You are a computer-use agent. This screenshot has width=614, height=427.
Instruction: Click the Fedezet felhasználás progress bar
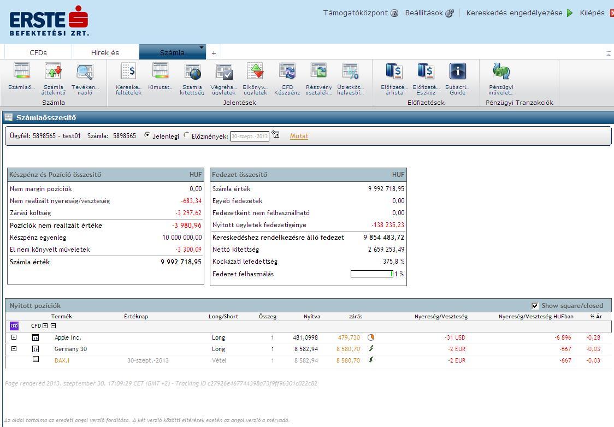coord(372,274)
